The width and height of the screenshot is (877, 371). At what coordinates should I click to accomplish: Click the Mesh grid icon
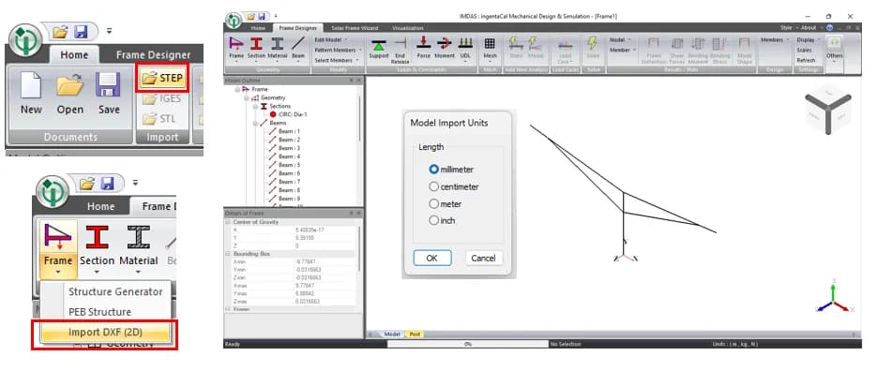(x=490, y=44)
